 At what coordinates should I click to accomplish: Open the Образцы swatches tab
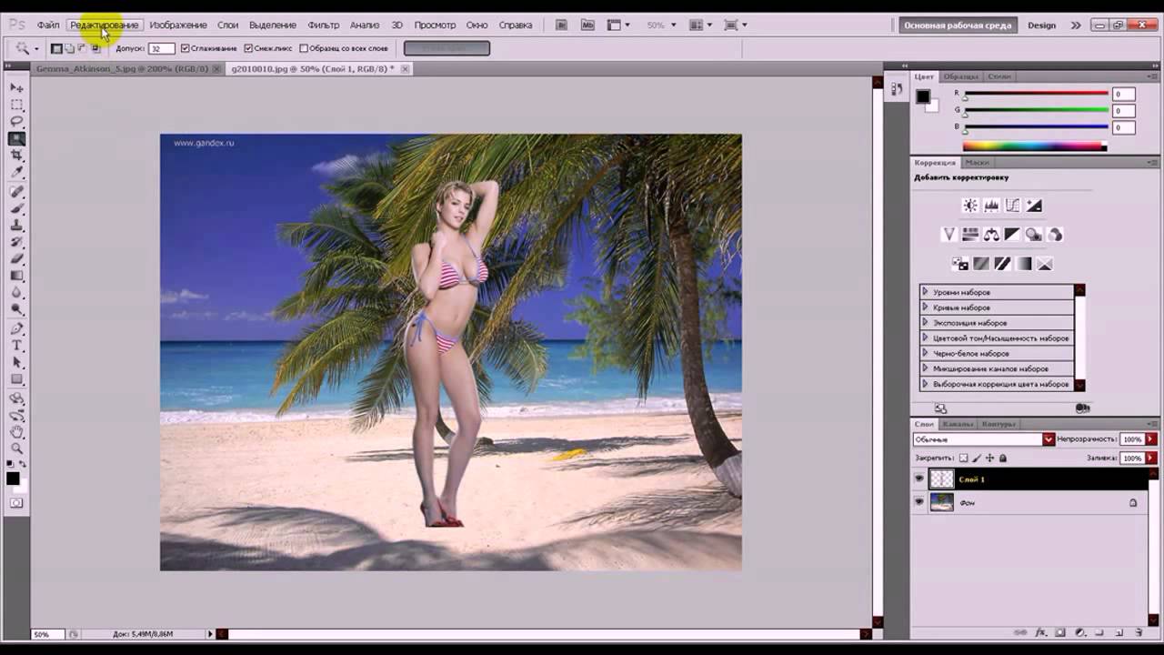tap(960, 76)
